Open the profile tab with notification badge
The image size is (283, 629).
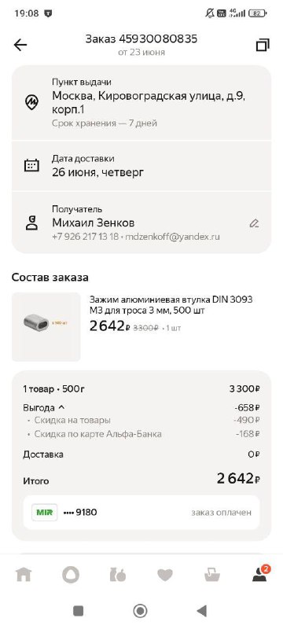[260, 574]
